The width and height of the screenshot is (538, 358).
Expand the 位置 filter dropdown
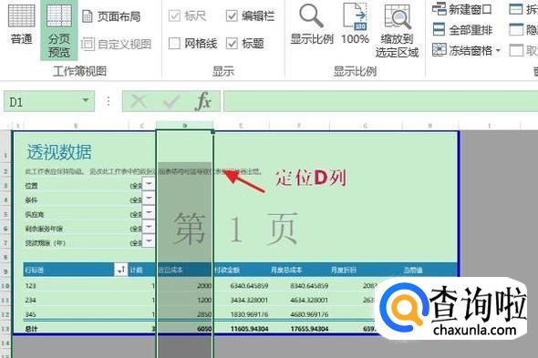pos(149,184)
